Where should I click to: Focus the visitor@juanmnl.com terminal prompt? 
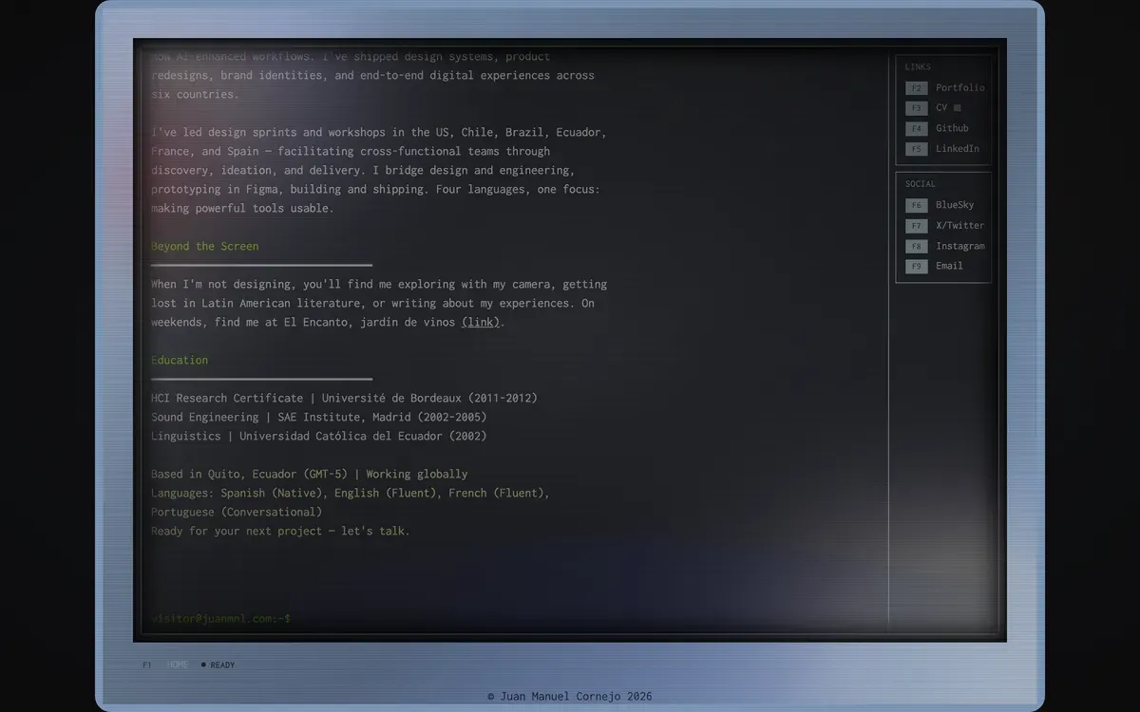[221, 619]
